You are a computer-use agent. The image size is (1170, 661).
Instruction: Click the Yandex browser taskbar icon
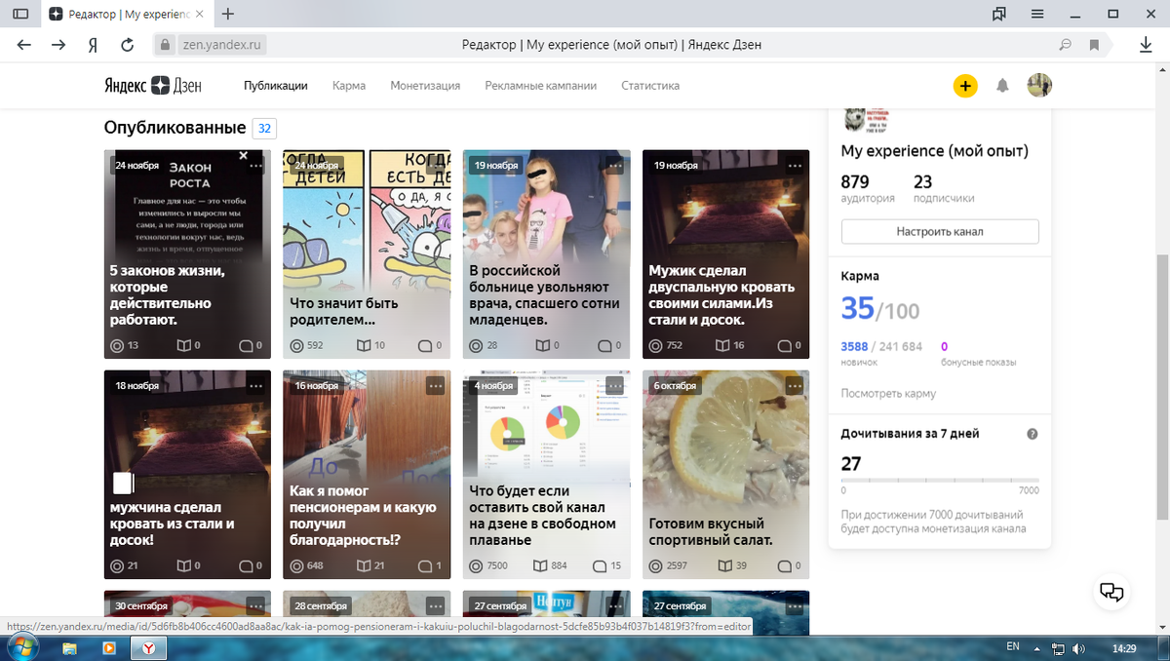point(147,647)
